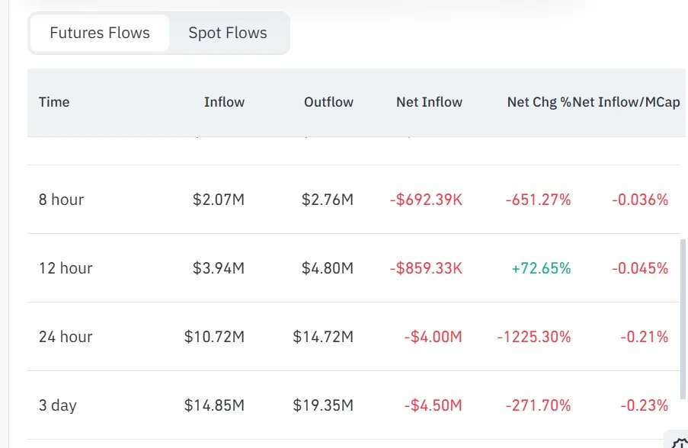688x448 pixels.
Task: Click the Net Chg % column header
Action: 539,102
